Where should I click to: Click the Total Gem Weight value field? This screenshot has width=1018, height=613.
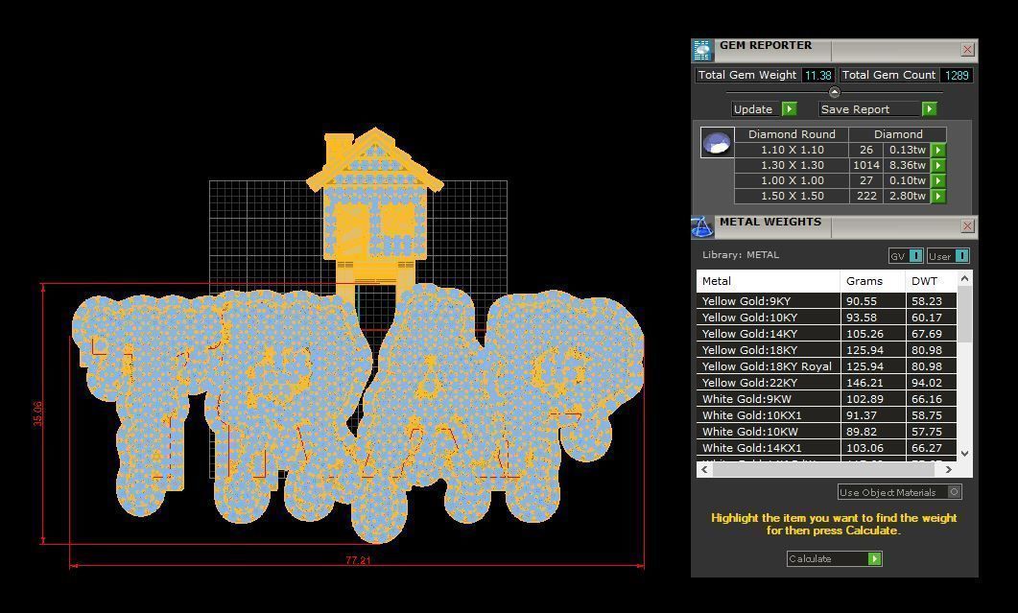(x=818, y=75)
